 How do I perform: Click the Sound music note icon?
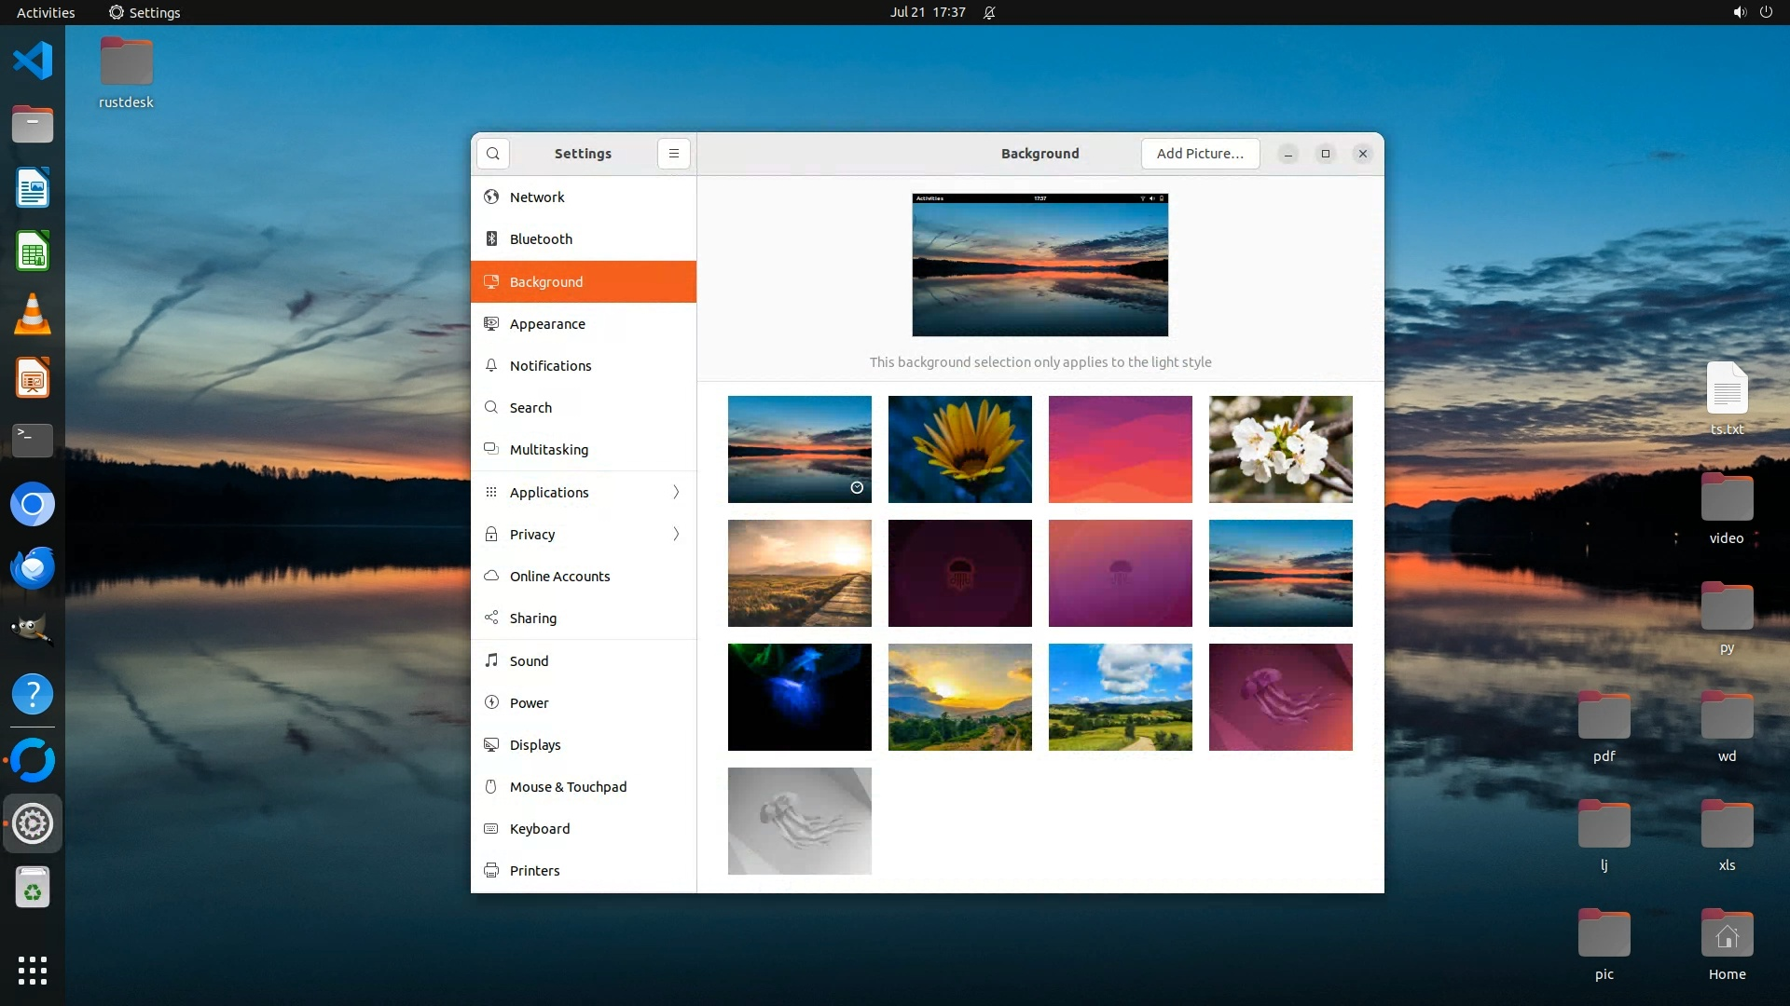pos(491,660)
